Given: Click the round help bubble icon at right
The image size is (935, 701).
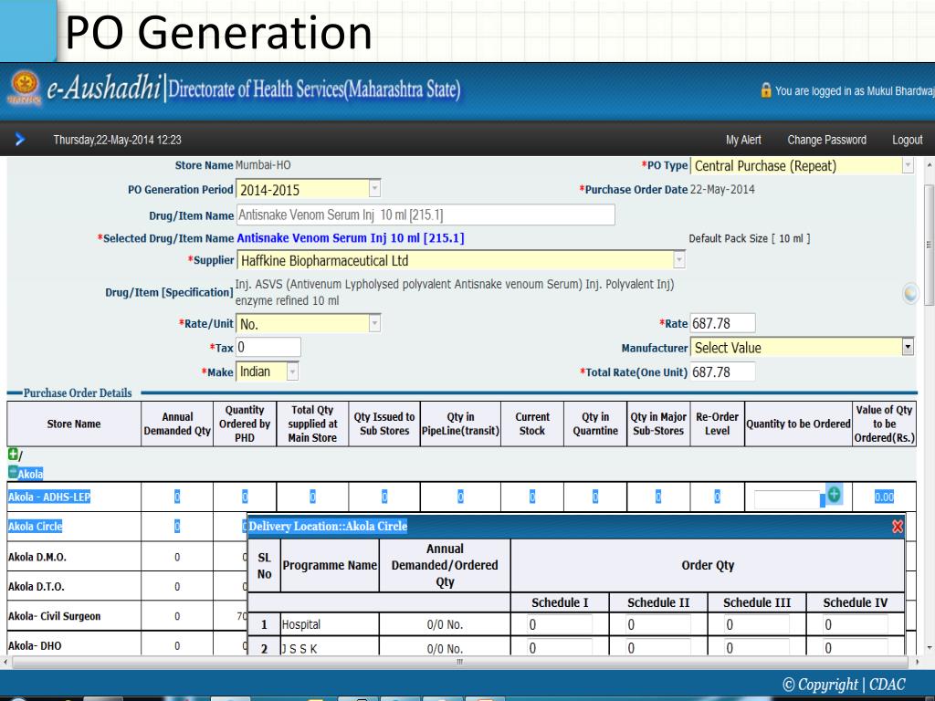Looking at the screenshot, I should [x=910, y=293].
